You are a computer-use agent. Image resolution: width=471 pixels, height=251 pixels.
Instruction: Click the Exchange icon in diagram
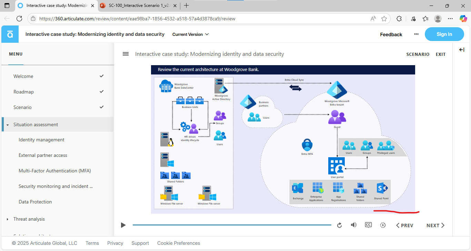tap(298, 188)
